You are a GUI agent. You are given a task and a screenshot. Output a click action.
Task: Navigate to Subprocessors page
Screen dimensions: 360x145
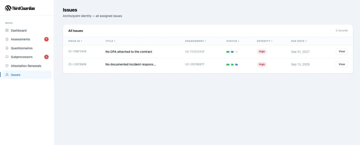[x=27, y=57]
